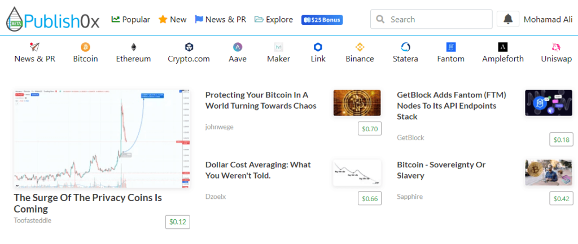Open the Binance category icon
This screenshot has width=578, height=244.
[360, 47]
